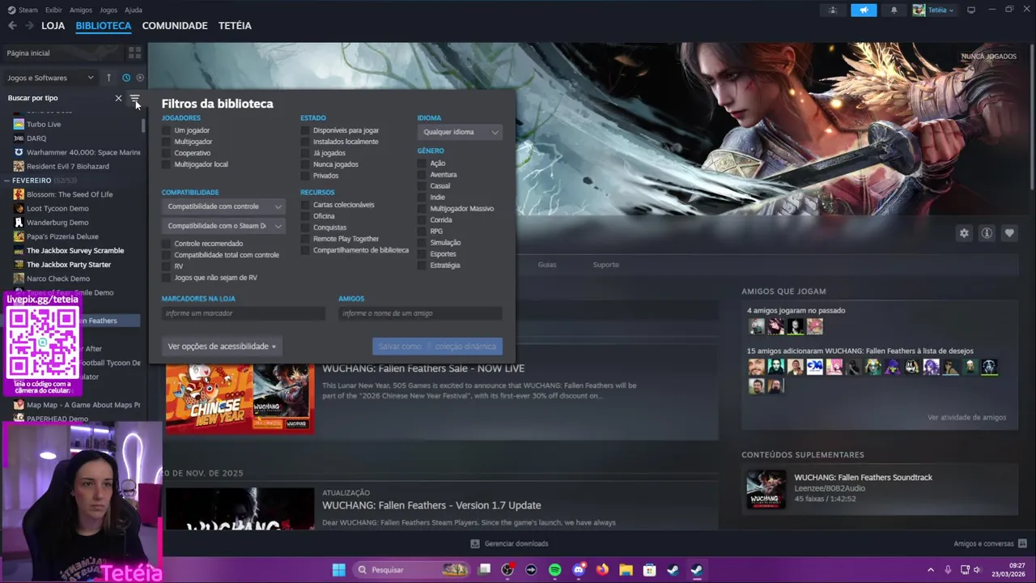The image size is (1036, 583).
Task: Open the TETÉIA profile tab
Action: 235,26
